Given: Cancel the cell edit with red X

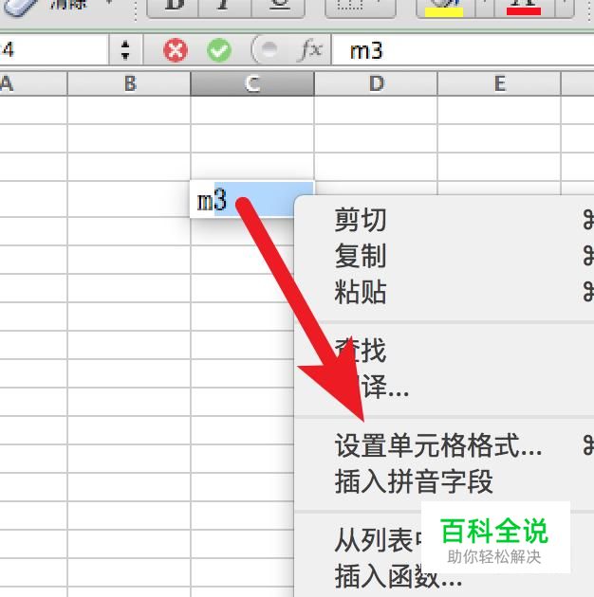Looking at the screenshot, I should (176, 50).
